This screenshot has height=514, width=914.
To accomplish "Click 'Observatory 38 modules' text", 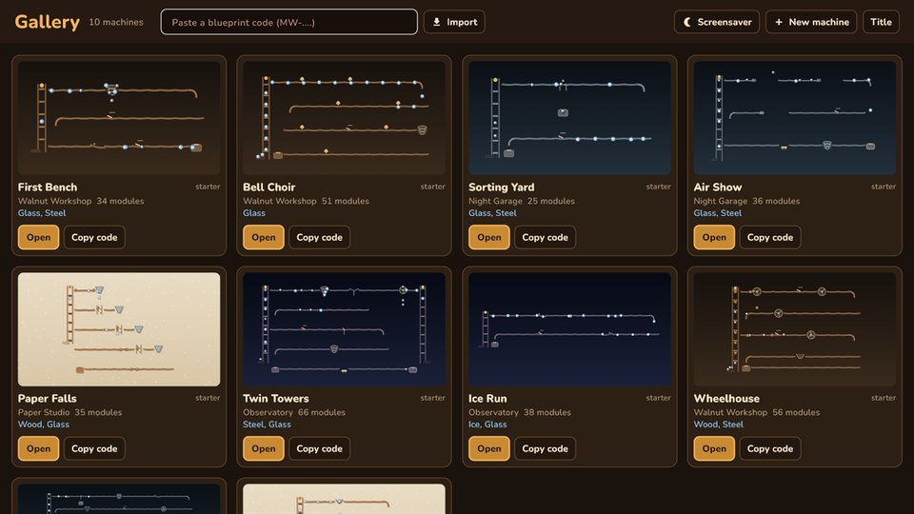I will tap(520, 412).
